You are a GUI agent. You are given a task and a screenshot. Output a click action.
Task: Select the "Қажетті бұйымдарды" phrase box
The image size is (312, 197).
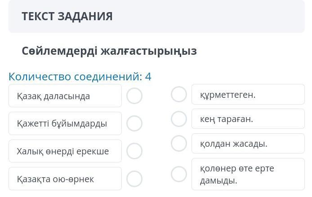(x=65, y=123)
